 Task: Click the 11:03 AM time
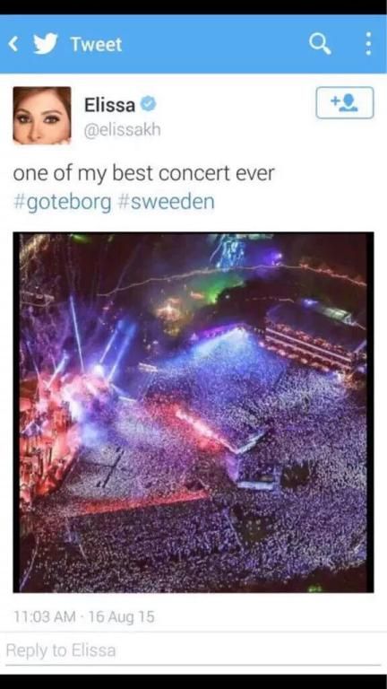(45, 617)
